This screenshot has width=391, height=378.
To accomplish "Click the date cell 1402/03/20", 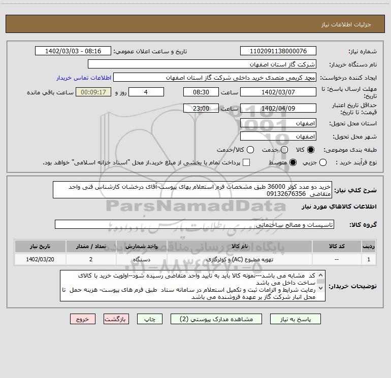I will (40, 259).
